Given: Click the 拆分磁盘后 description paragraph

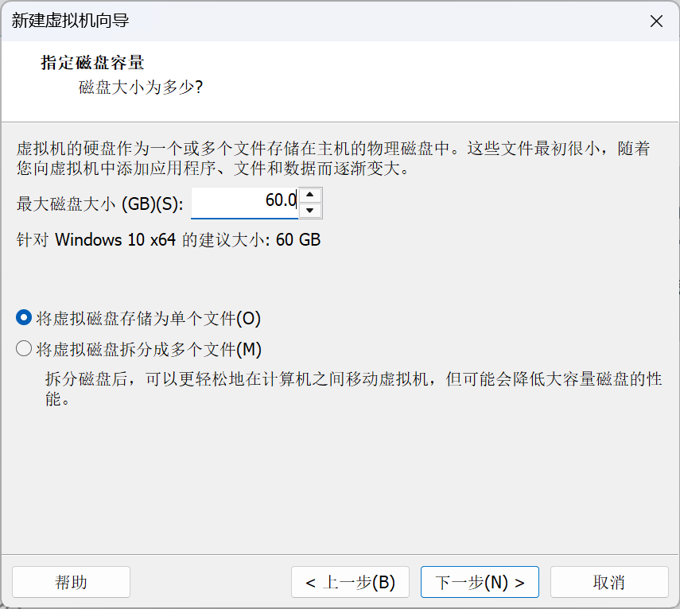Looking at the screenshot, I should (353, 389).
